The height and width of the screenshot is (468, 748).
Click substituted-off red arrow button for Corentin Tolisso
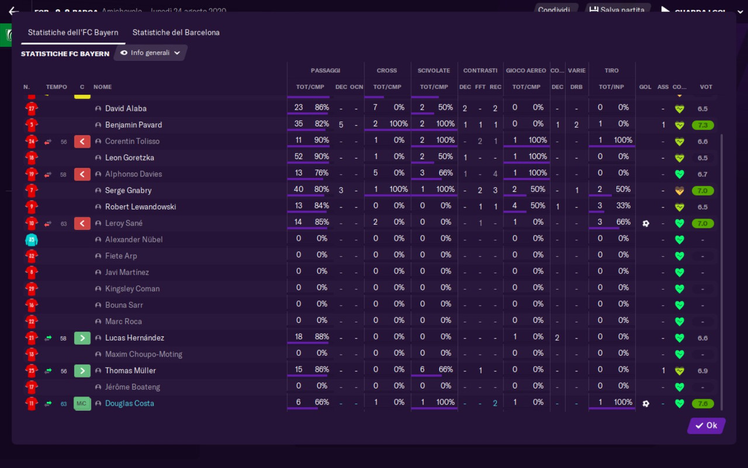point(82,141)
